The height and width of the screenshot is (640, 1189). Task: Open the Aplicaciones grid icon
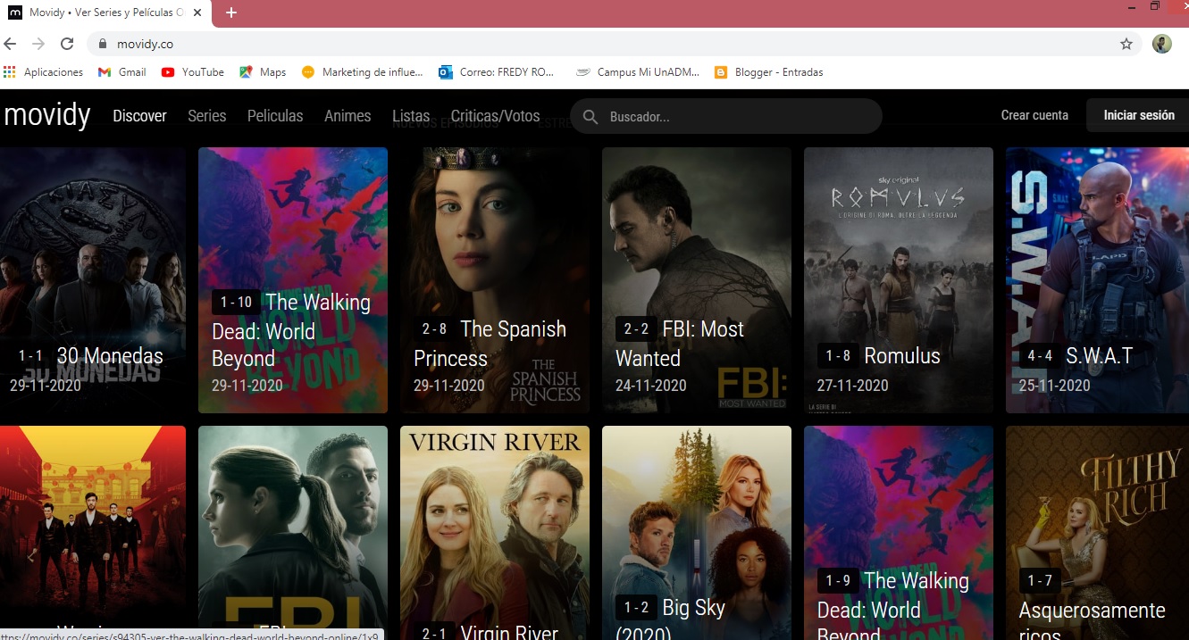[9, 72]
